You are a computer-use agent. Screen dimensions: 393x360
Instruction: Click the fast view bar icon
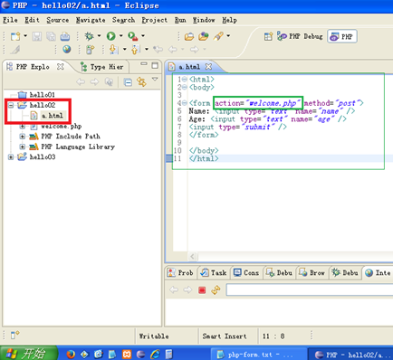15,335
